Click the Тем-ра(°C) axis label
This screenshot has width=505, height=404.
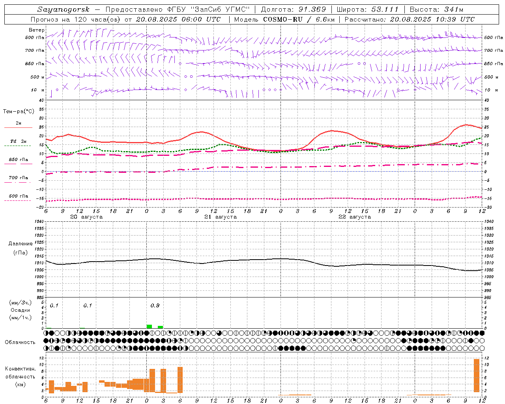(x=19, y=112)
